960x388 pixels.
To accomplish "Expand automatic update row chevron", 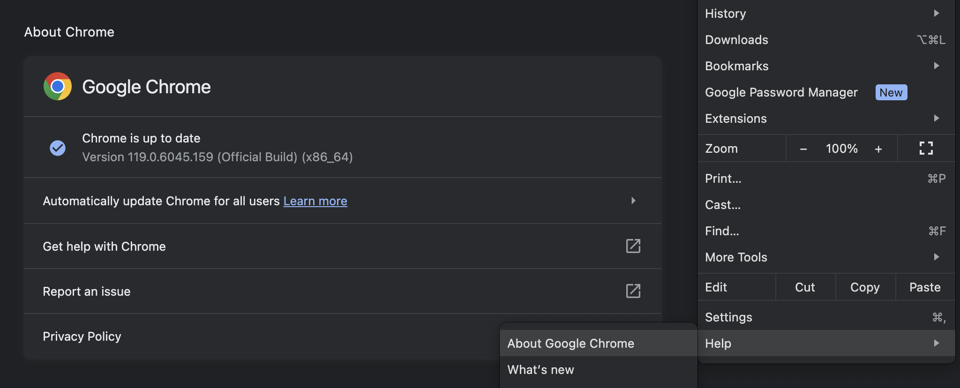I will 633,201.
